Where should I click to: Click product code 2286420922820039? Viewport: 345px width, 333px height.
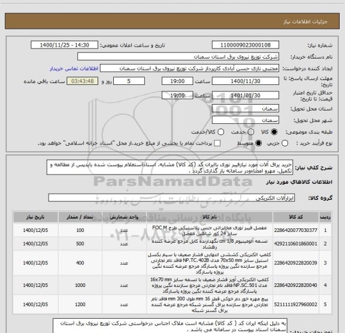tap(295, 262)
